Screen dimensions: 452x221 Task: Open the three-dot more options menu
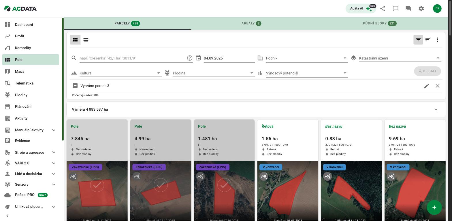(x=438, y=40)
